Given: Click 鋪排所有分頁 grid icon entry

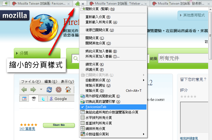Looking at the screenshot, I should (x=113, y=128).
